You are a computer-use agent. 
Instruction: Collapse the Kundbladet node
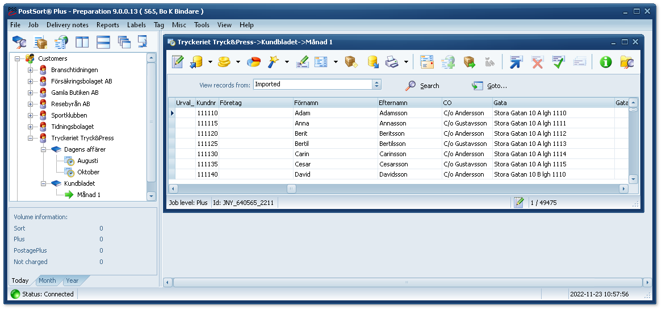[x=43, y=184]
